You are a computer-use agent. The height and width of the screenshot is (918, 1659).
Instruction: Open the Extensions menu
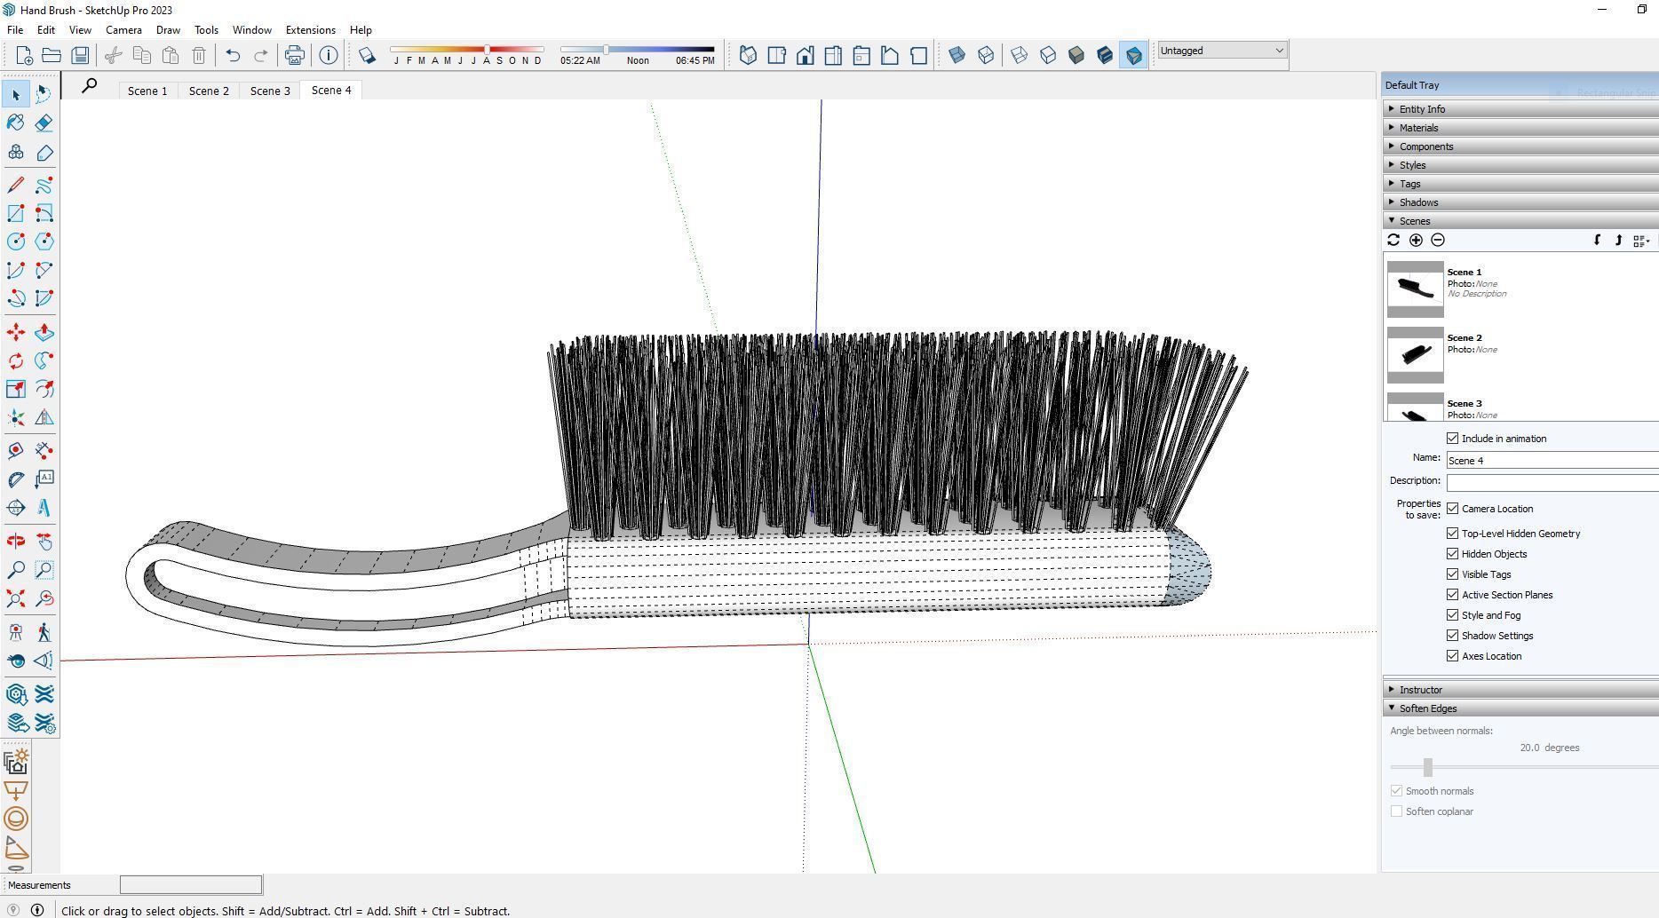(x=310, y=30)
